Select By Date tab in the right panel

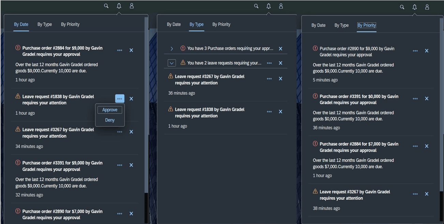319,25
